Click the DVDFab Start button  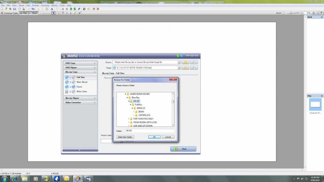click(x=183, y=149)
